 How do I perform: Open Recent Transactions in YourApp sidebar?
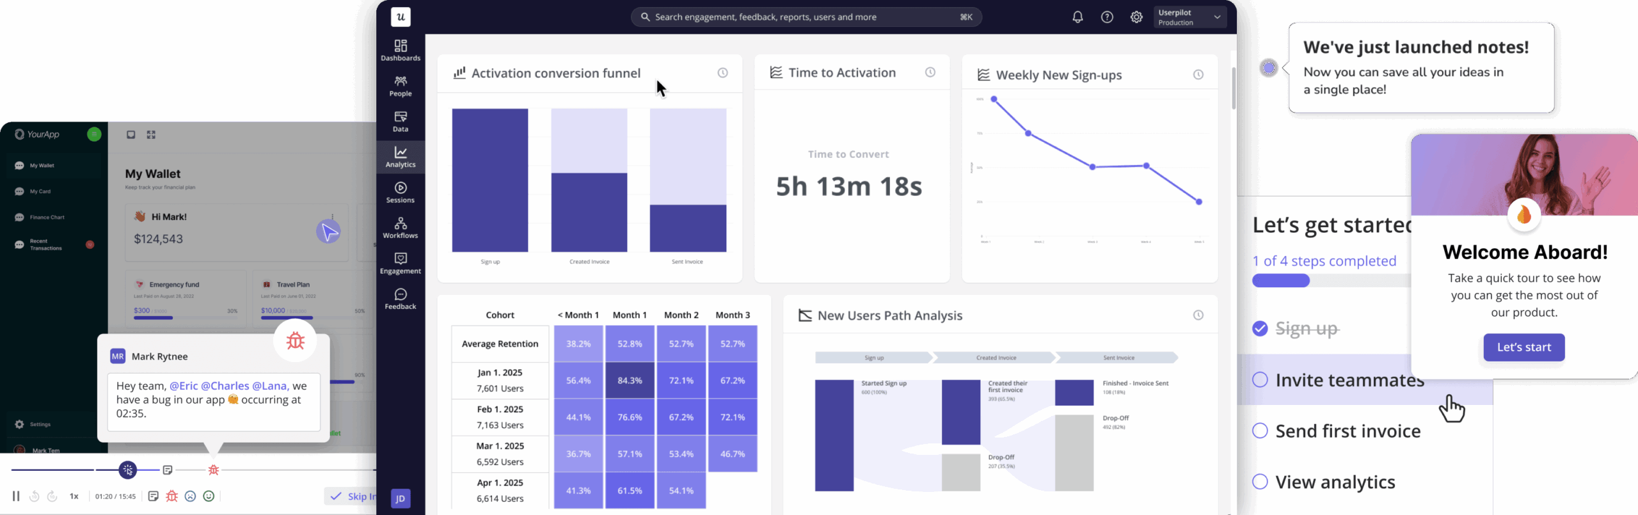tap(54, 244)
